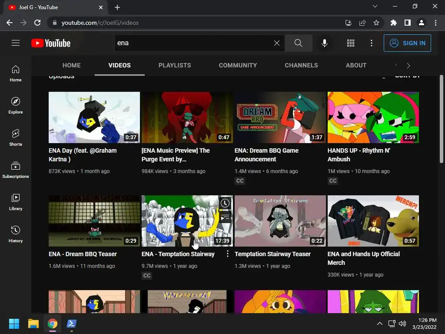Go back in Chrome
Image resolution: width=445 pixels, height=334 pixels.
(x=10, y=23)
